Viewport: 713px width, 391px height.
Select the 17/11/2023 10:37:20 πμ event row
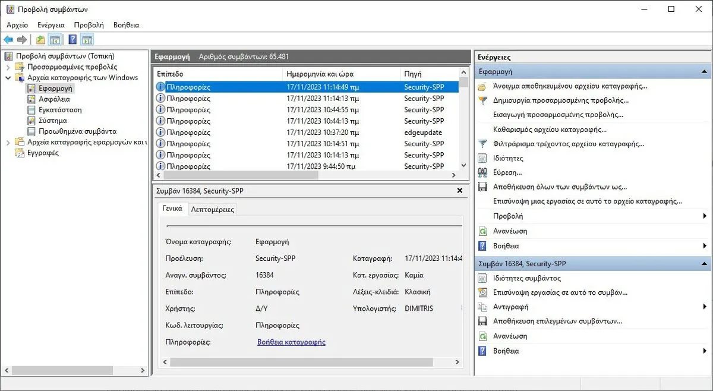(x=307, y=133)
